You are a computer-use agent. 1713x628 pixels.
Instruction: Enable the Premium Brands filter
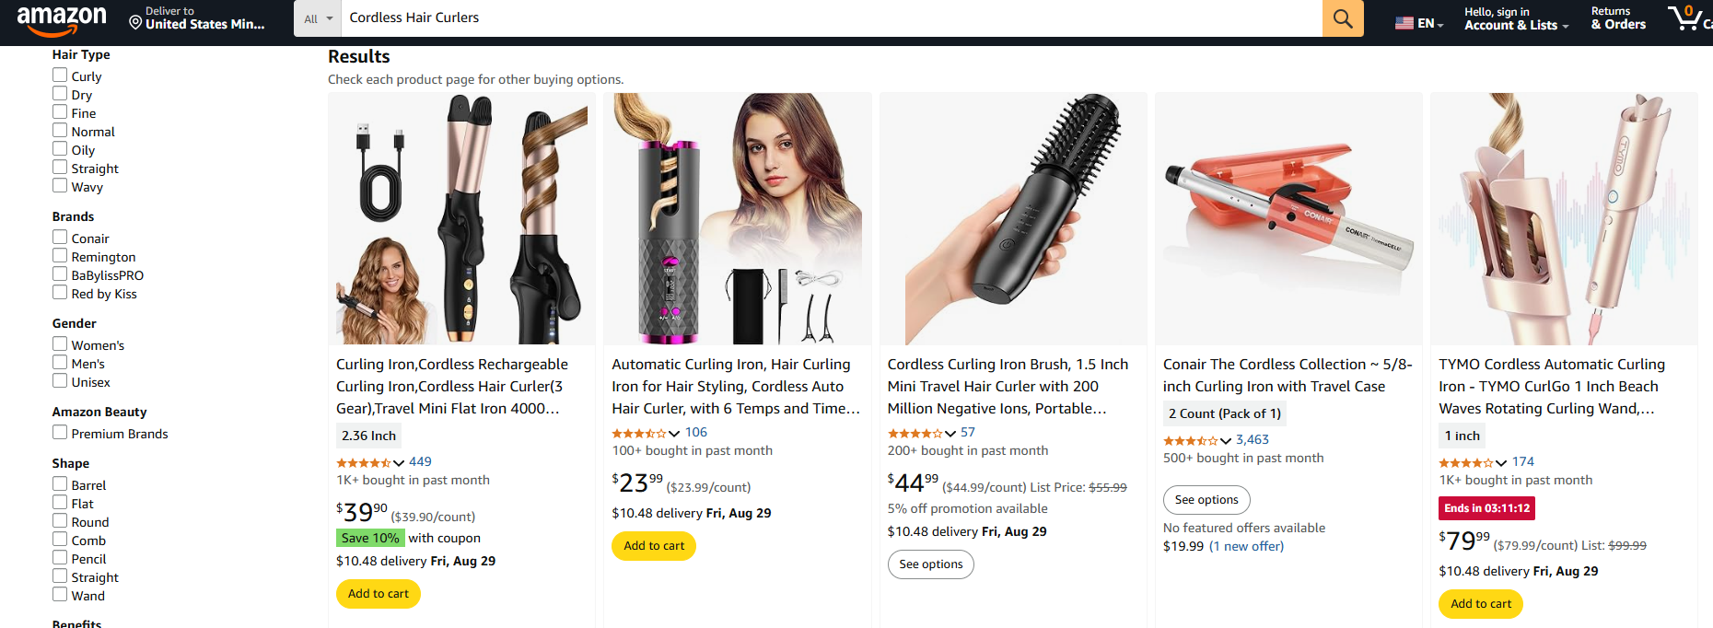click(x=59, y=433)
